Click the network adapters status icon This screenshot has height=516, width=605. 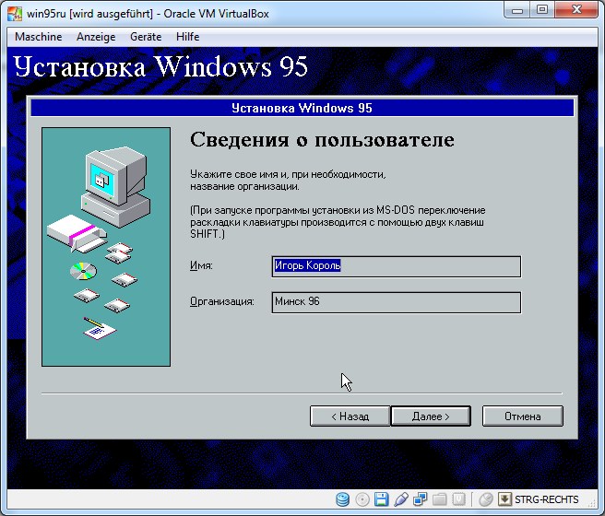click(421, 499)
